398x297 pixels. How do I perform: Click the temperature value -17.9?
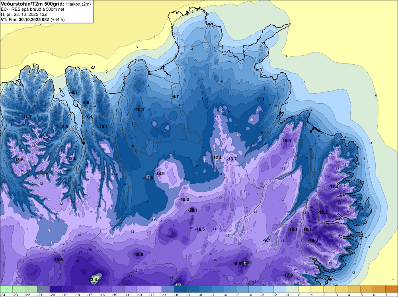[288, 276]
